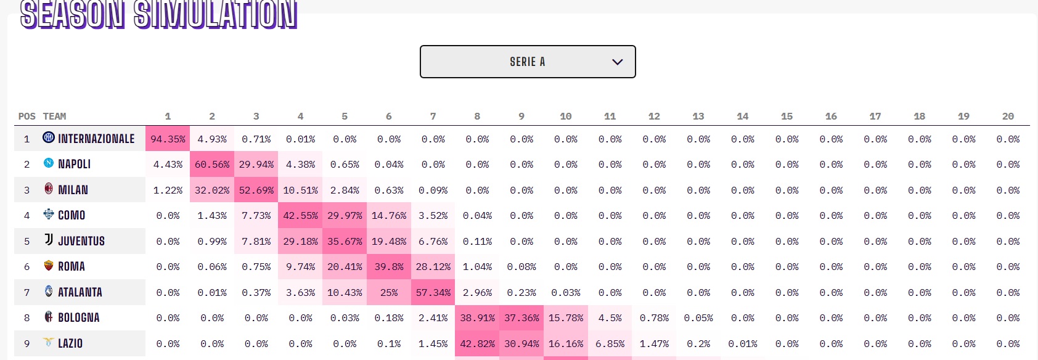The height and width of the screenshot is (360, 1038).
Task: Click the Internazionale club crest icon
Action: click(49, 137)
